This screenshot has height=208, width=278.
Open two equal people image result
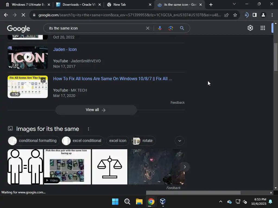tap(25, 167)
